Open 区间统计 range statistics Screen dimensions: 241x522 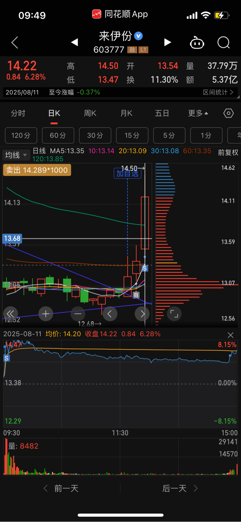click(x=218, y=92)
